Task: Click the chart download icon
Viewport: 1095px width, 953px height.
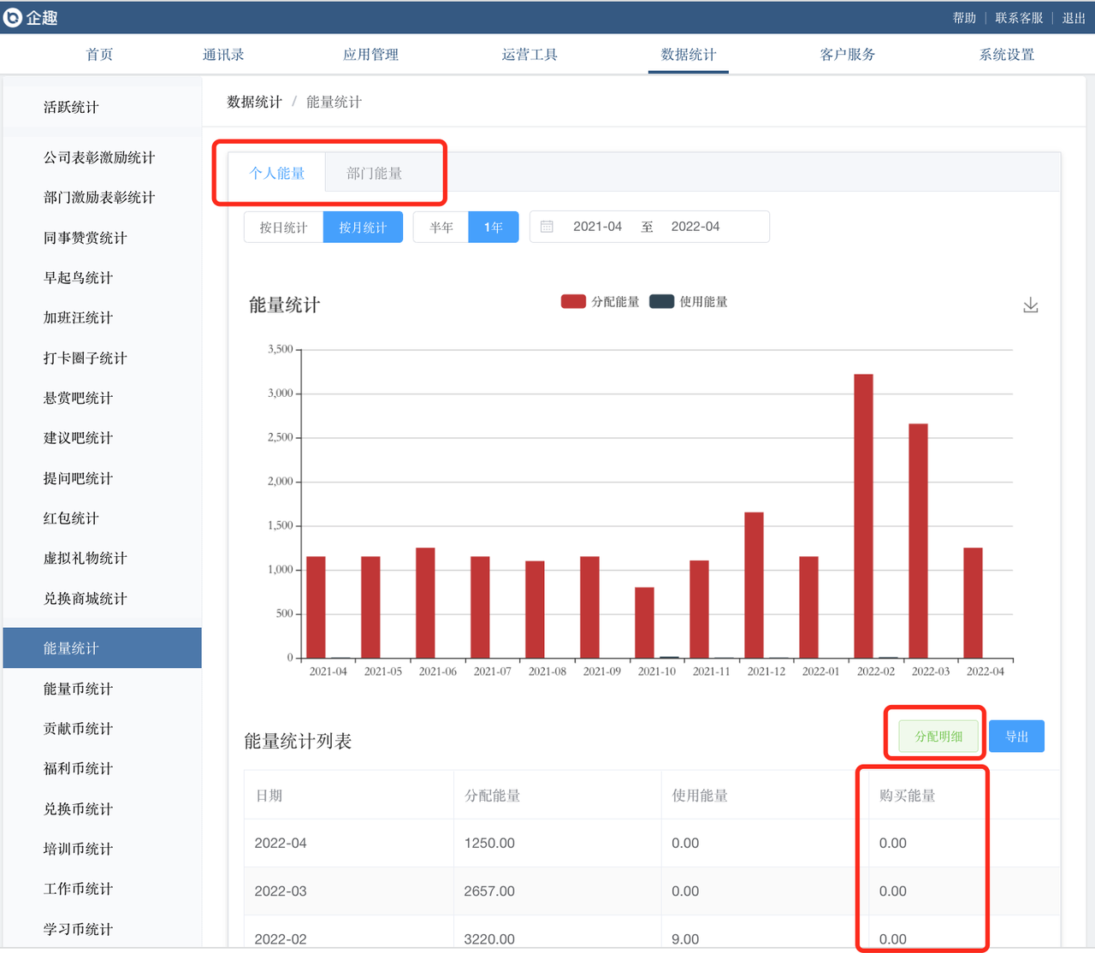Action: tap(1030, 305)
